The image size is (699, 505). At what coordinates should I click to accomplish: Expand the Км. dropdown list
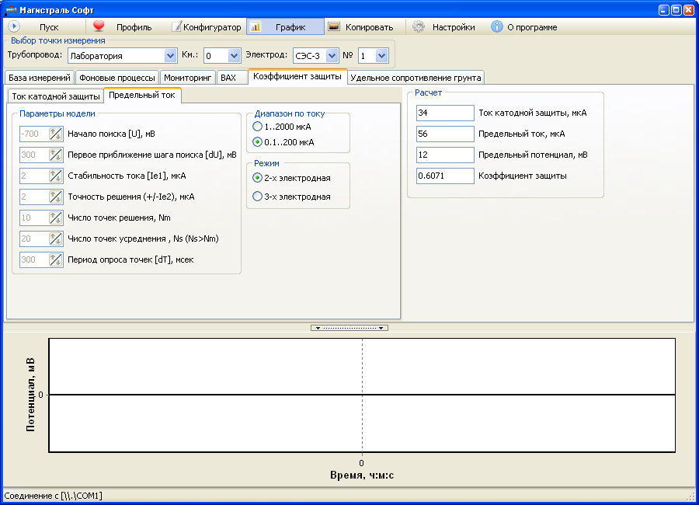click(234, 56)
